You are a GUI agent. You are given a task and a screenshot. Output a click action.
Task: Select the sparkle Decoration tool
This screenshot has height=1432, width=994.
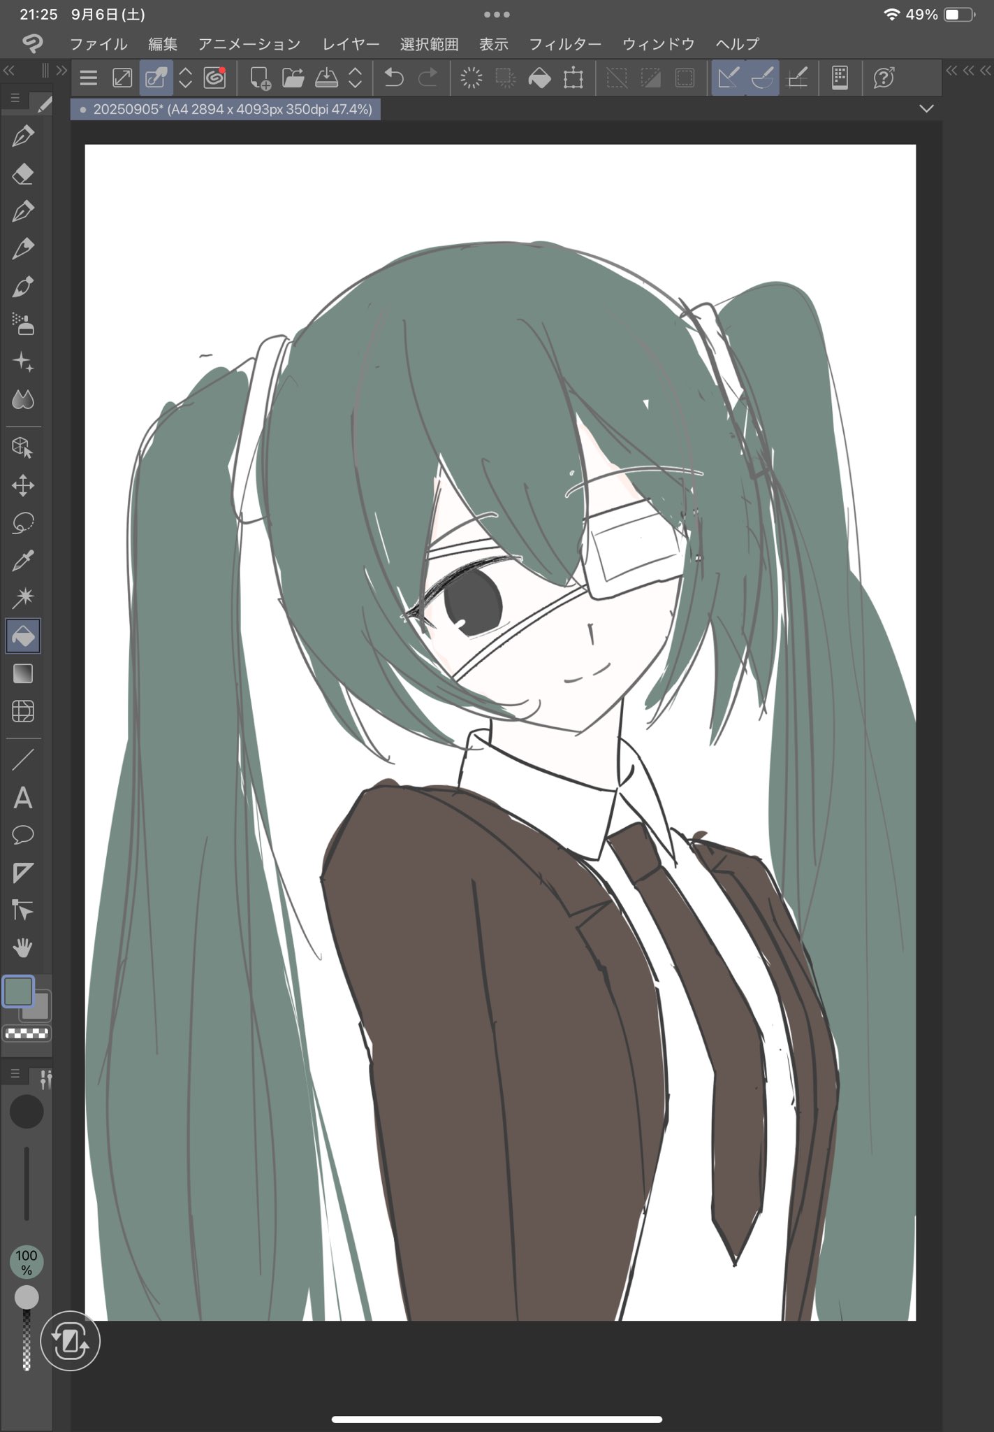click(x=23, y=362)
